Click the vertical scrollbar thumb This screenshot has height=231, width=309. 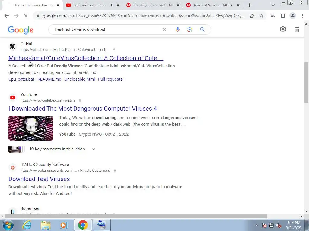click(306, 82)
